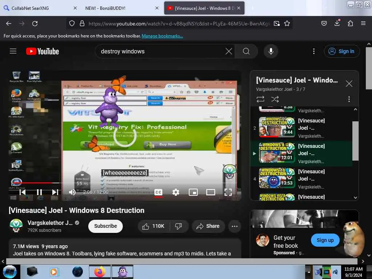Screen dimensions: 372x279
Task: Go back using the browser back arrow
Action: tap(9, 24)
